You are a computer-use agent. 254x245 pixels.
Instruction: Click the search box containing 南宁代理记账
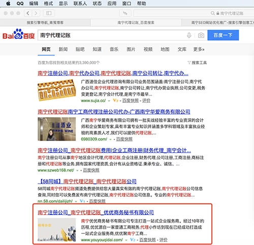pos(112,35)
